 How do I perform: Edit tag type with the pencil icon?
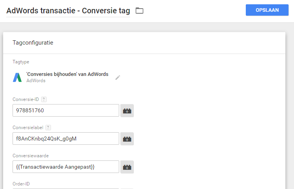pyautogui.click(x=118, y=77)
